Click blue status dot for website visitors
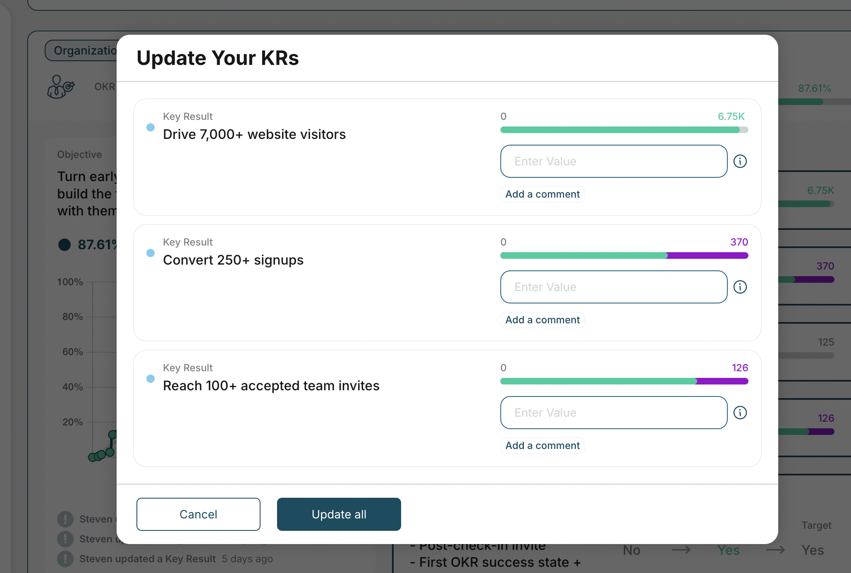The width and height of the screenshot is (851, 573). click(x=151, y=127)
